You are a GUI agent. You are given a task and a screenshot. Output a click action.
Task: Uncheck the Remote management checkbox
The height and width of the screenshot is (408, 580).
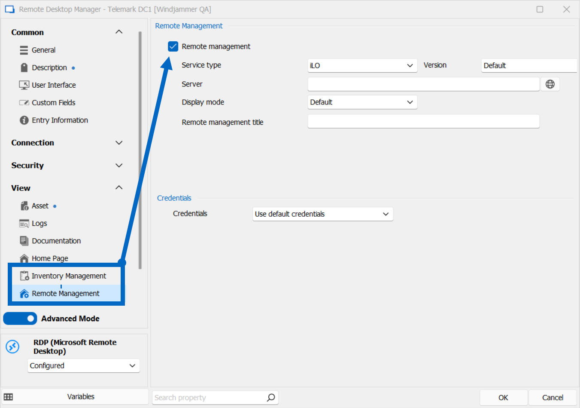173,46
